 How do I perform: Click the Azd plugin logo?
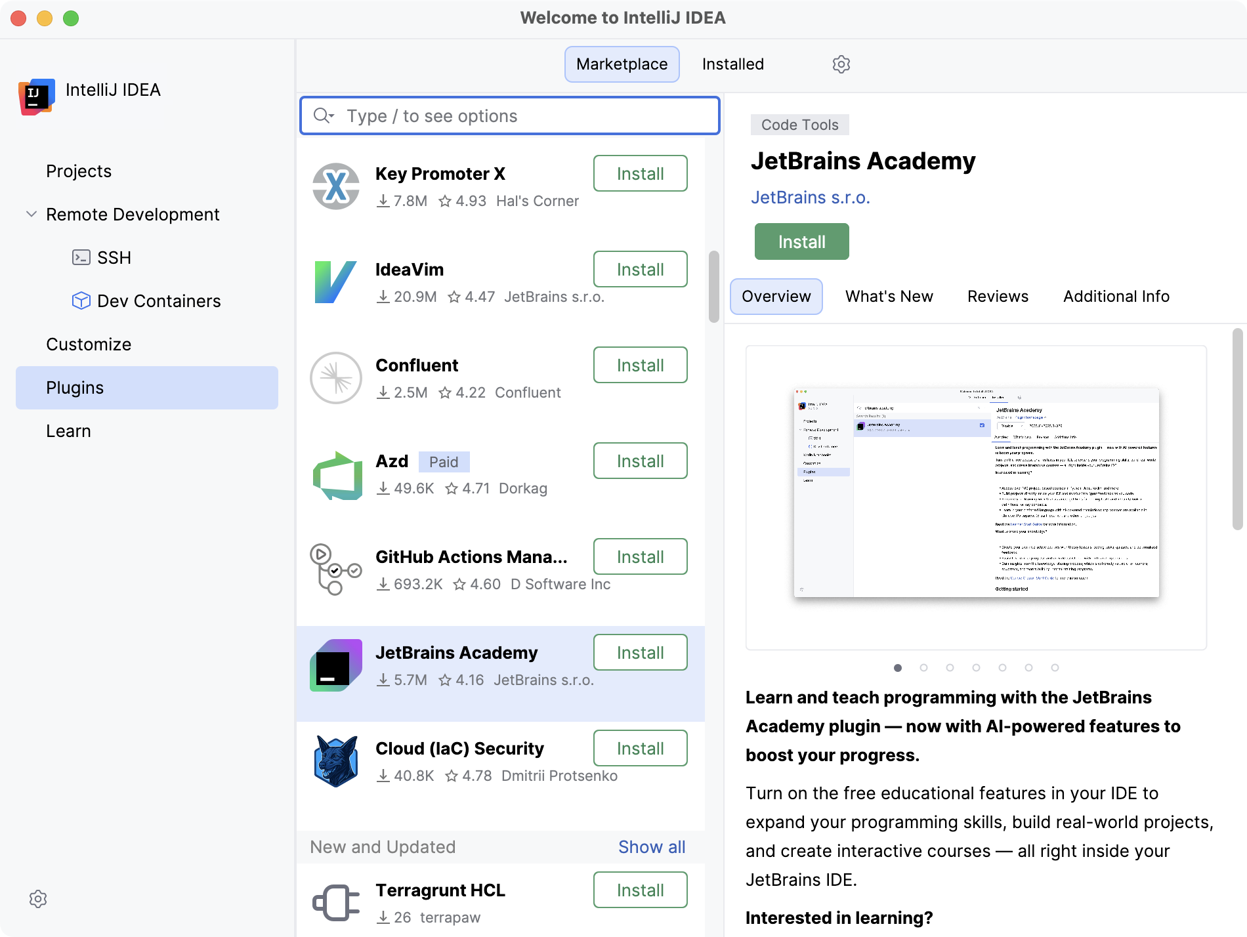coord(337,475)
